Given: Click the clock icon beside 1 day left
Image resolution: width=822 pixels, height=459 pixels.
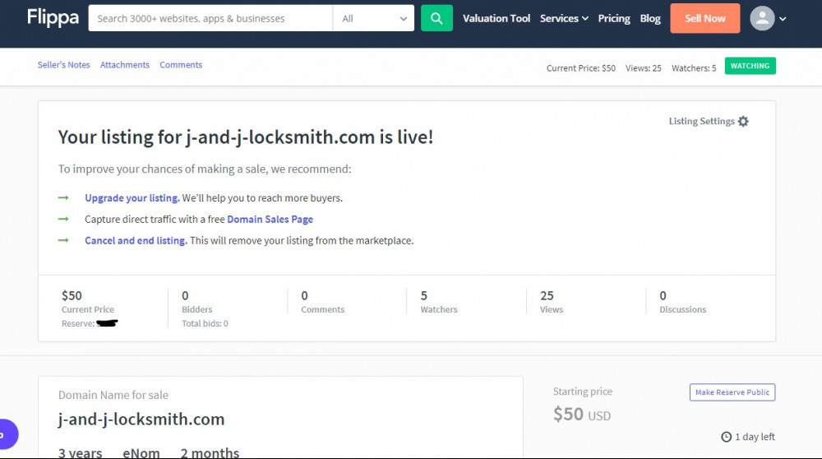Looking at the screenshot, I should pyautogui.click(x=726, y=437).
